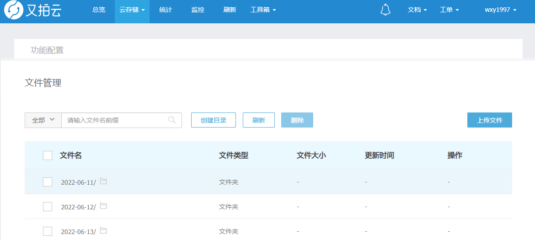Click folder icon next to 2022-06-13/
This screenshot has height=240, width=535.
[103, 231]
